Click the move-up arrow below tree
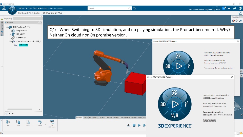 click(9, 114)
